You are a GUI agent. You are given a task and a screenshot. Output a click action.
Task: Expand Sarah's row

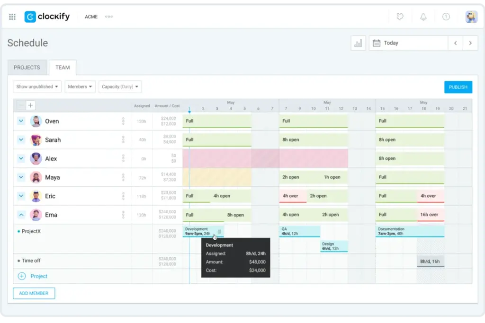[21, 140]
